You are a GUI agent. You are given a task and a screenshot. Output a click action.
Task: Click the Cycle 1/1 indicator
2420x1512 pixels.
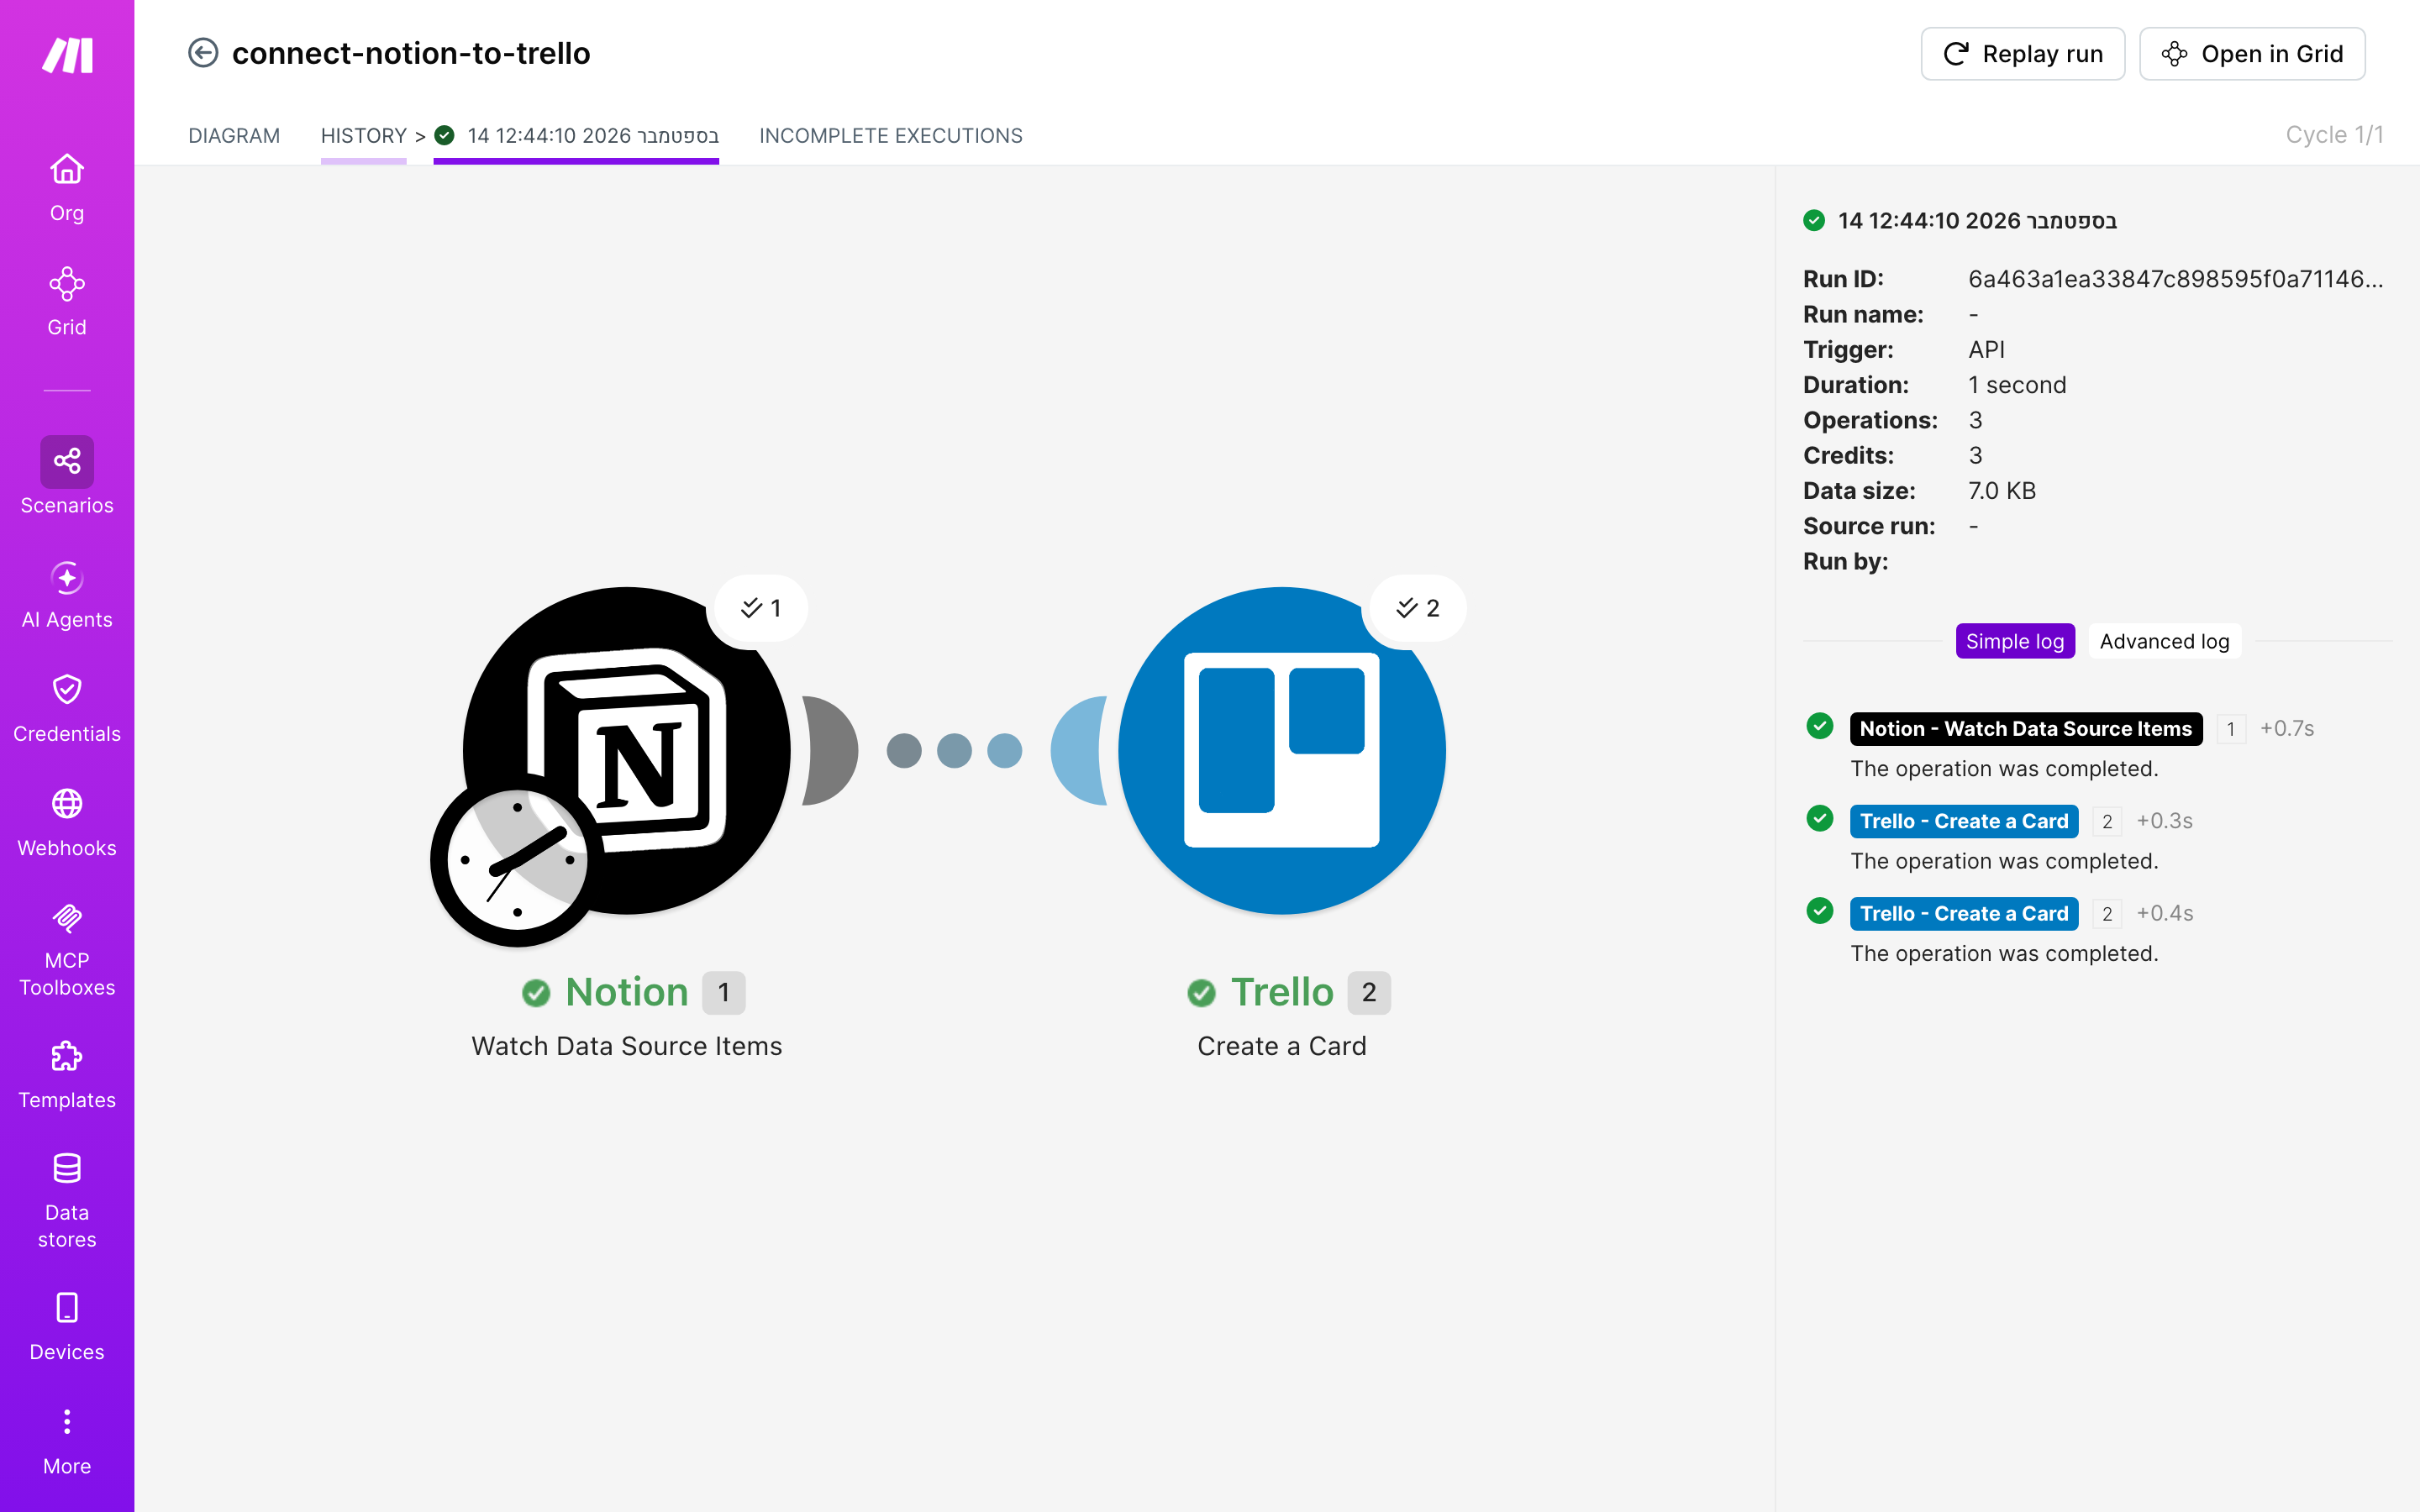pos(2334,135)
